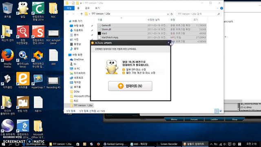261x147 pixels.
Task: Open Explorer help question-mark icon
Action: pos(221,8)
